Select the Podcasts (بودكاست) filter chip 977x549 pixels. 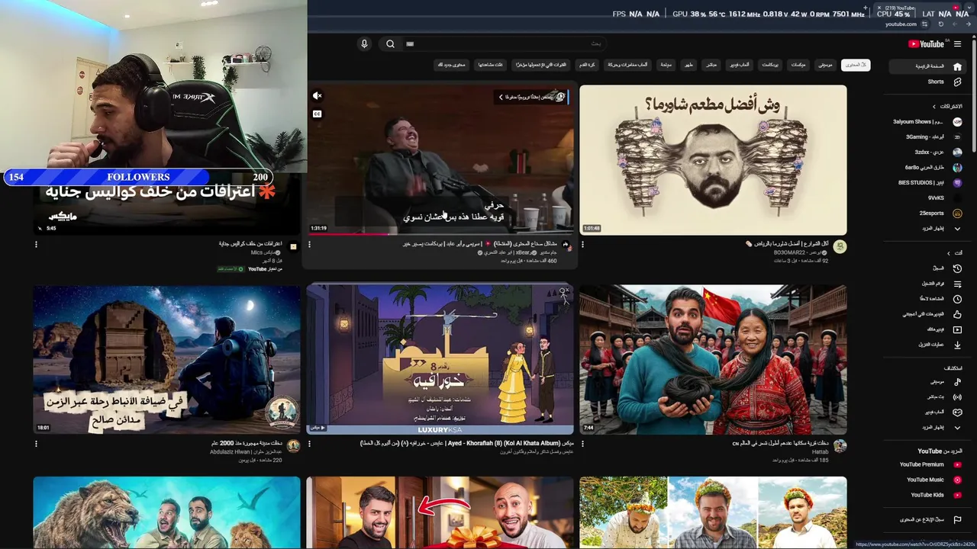[x=770, y=65]
